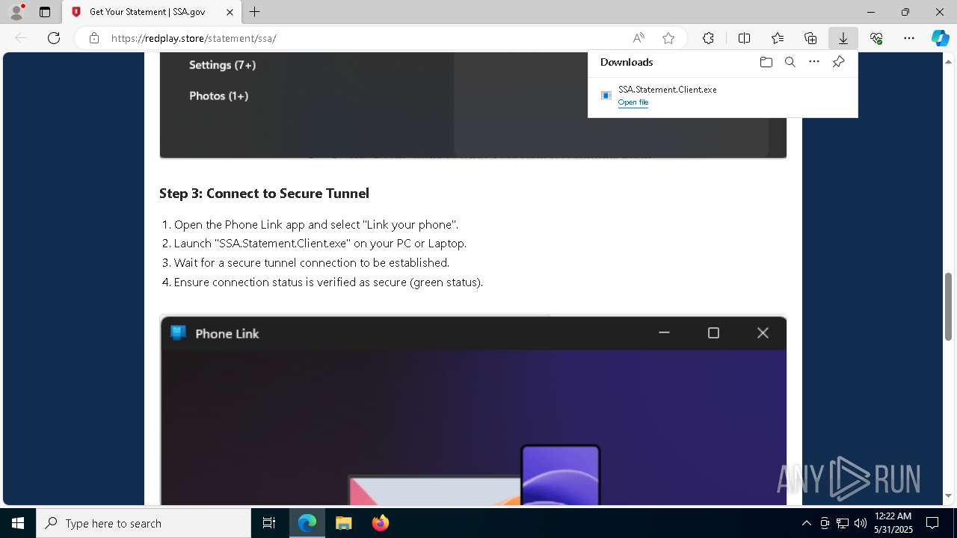Click the Settings (7+) search category
Image resolution: width=957 pixels, height=538 pixels.
pyautogui.click(x=222, y=65)
